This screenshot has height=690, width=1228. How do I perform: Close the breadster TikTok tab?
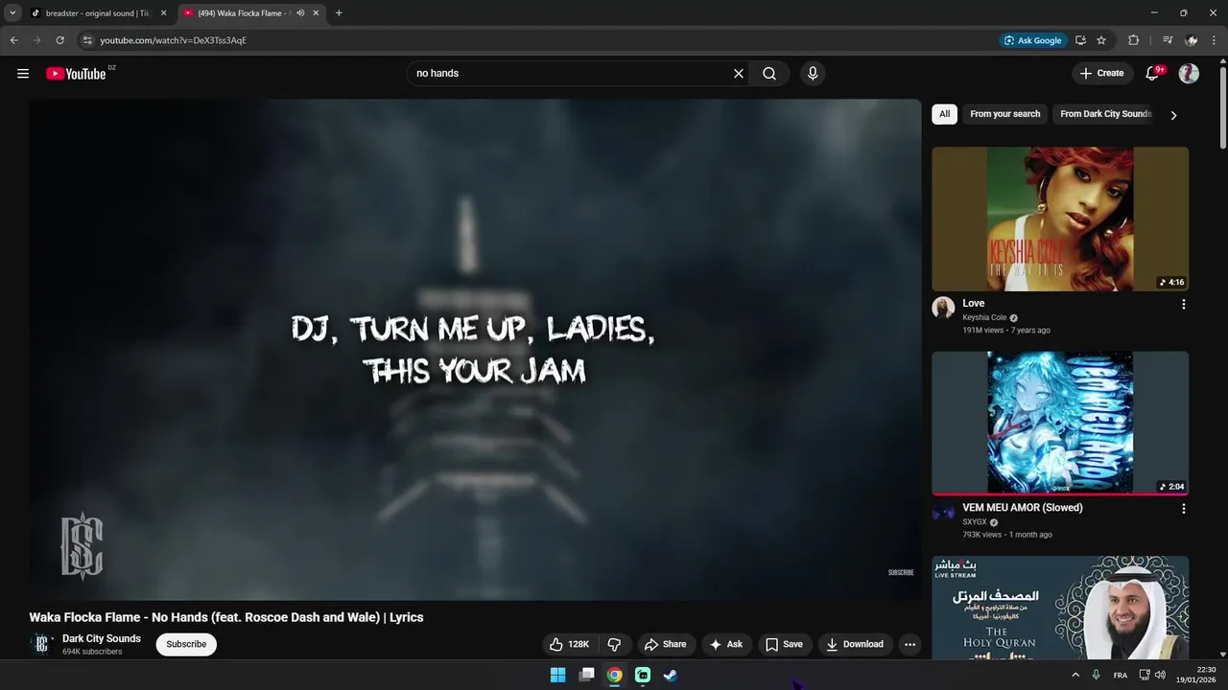(x=163, y=13)
